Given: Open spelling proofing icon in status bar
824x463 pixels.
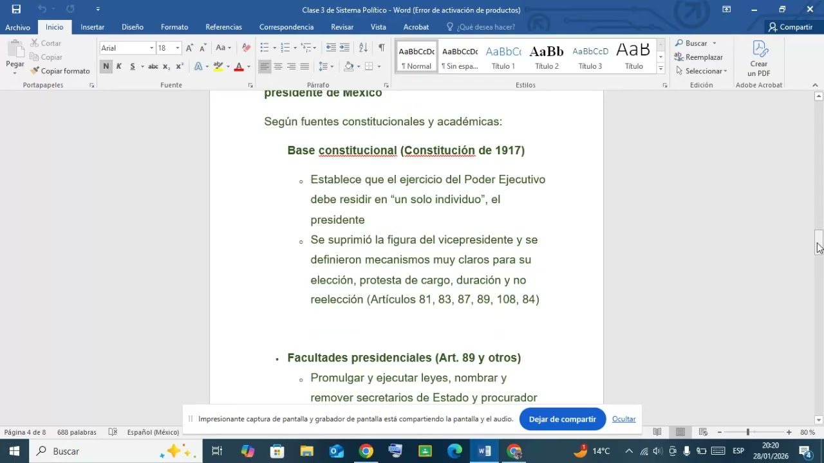Looking at the screenshot, I should (113, 432).
